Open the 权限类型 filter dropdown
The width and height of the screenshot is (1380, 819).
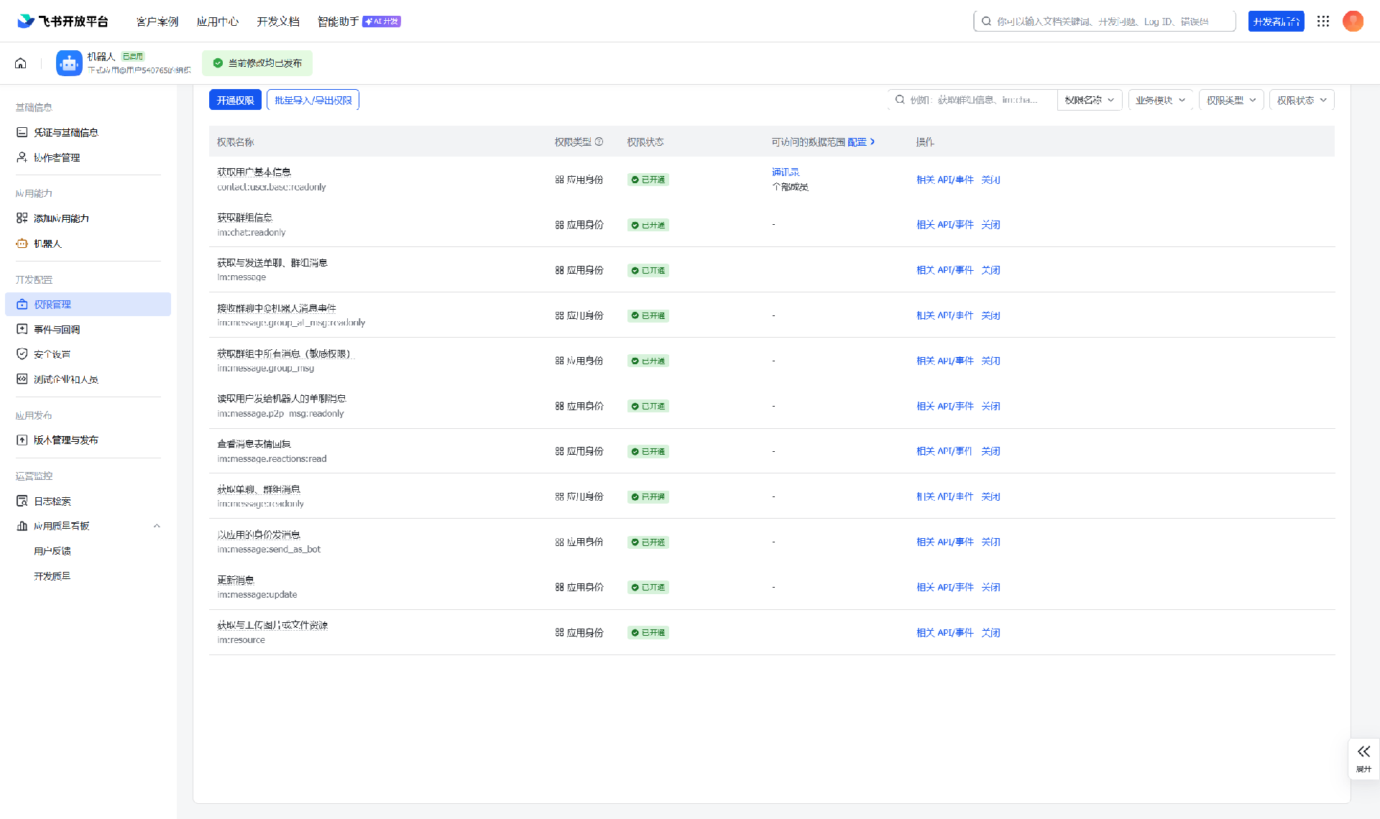click(1230, 100)
